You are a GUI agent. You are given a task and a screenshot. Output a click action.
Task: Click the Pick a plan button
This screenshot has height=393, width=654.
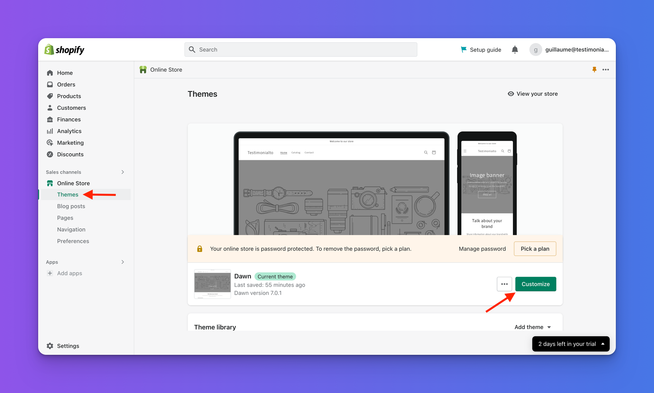[535, 249]
